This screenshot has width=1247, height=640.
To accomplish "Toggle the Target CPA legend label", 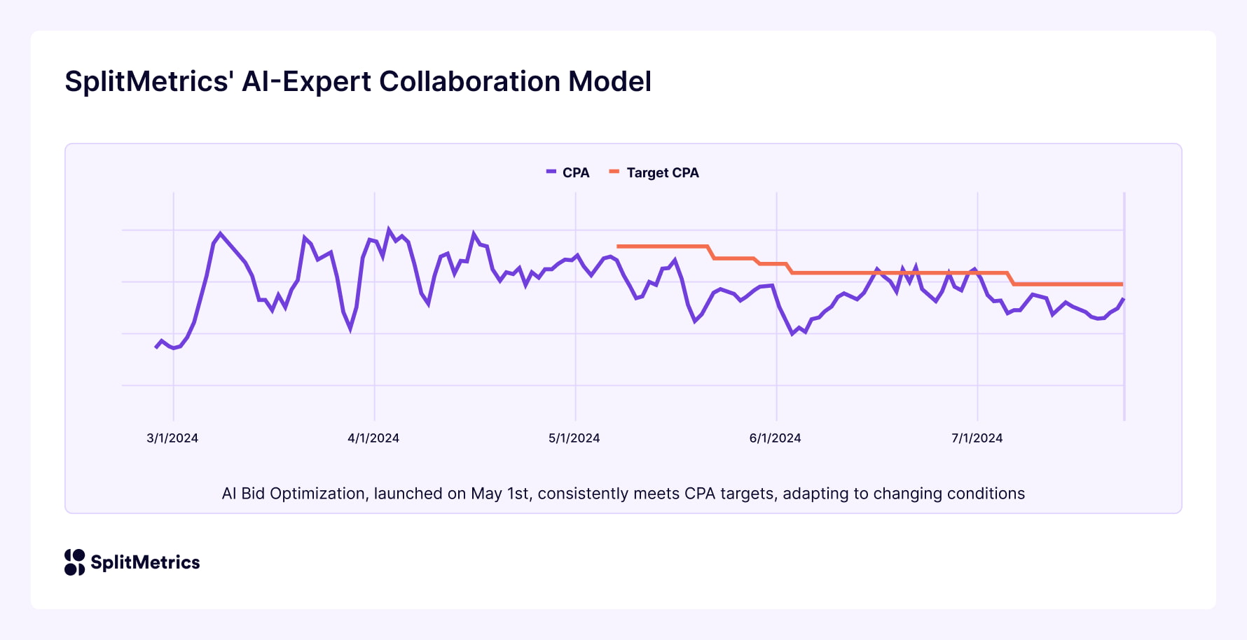I will [662, 173].
